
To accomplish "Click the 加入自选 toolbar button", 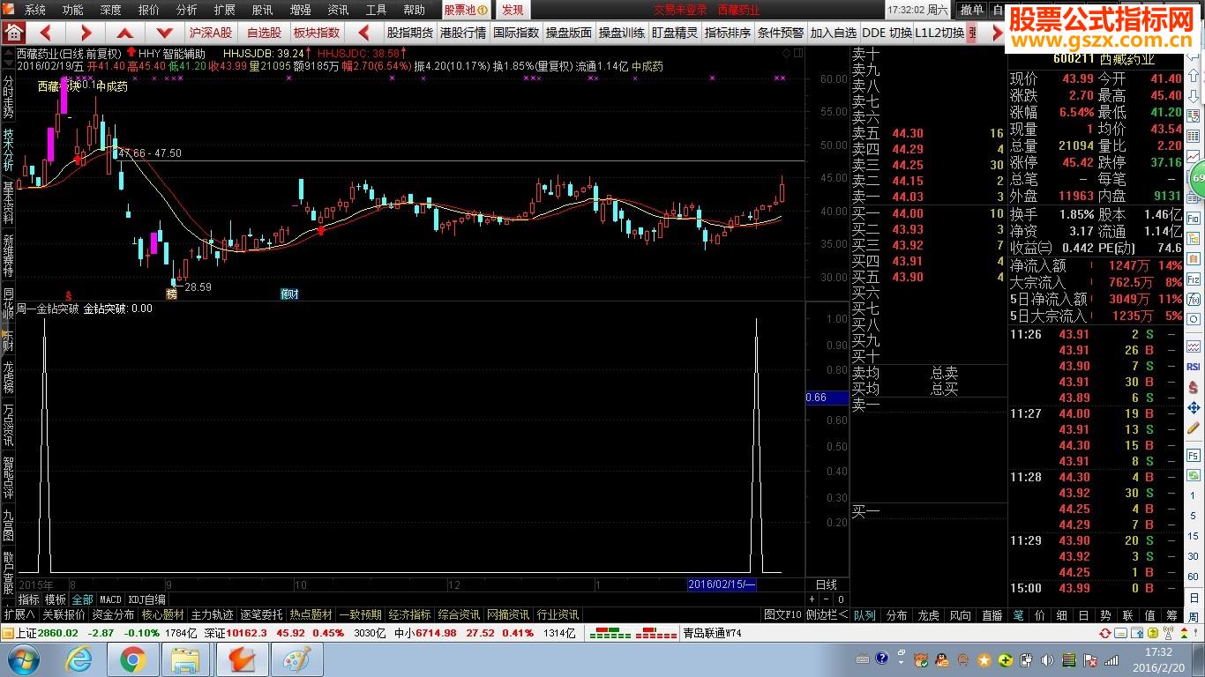I will click(x=834, y=33).
